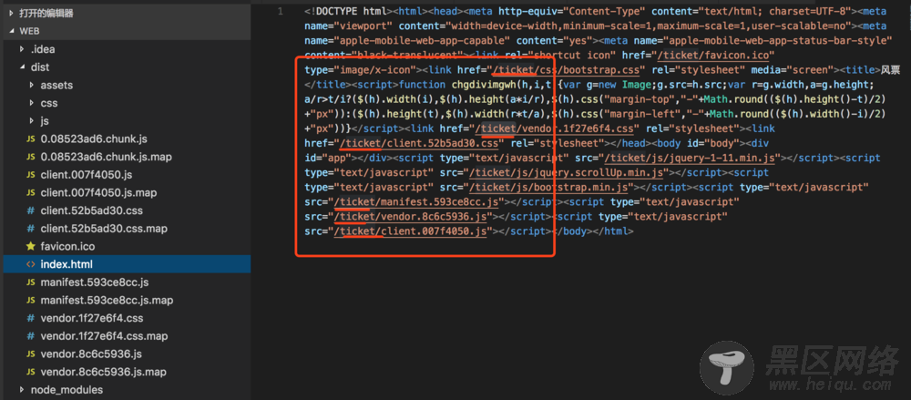Expand the css folder
This screenshot has width=911, height=400.
(x=31, y=103)
